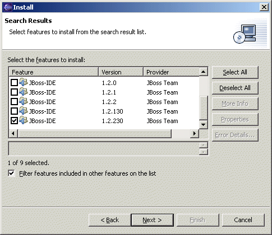Viewport: 272px width, 235px height.
Task: Click the Deselect All button
Action: click(x=235, y=88)
